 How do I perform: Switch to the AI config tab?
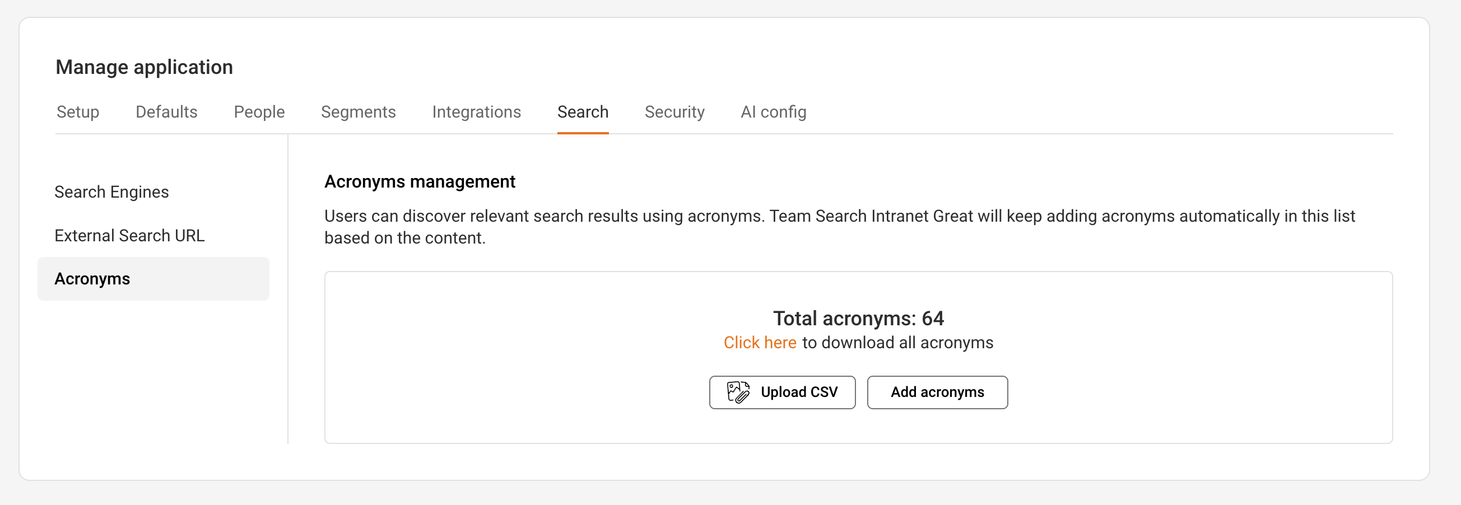tap(773, 111)
